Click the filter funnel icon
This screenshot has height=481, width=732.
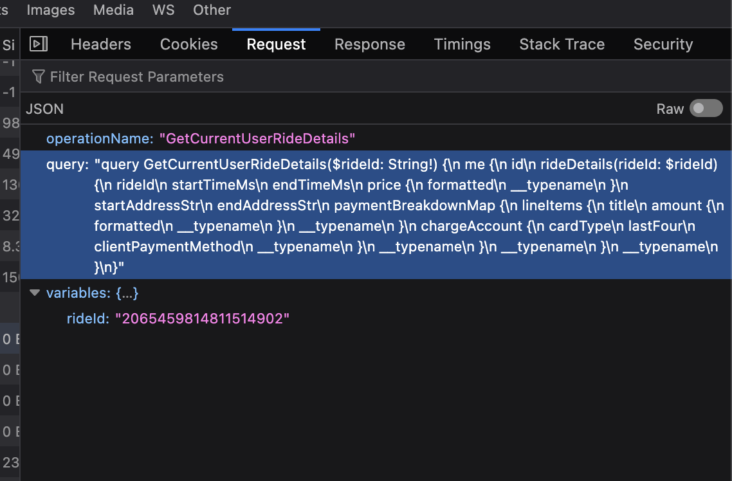[39, 77]
